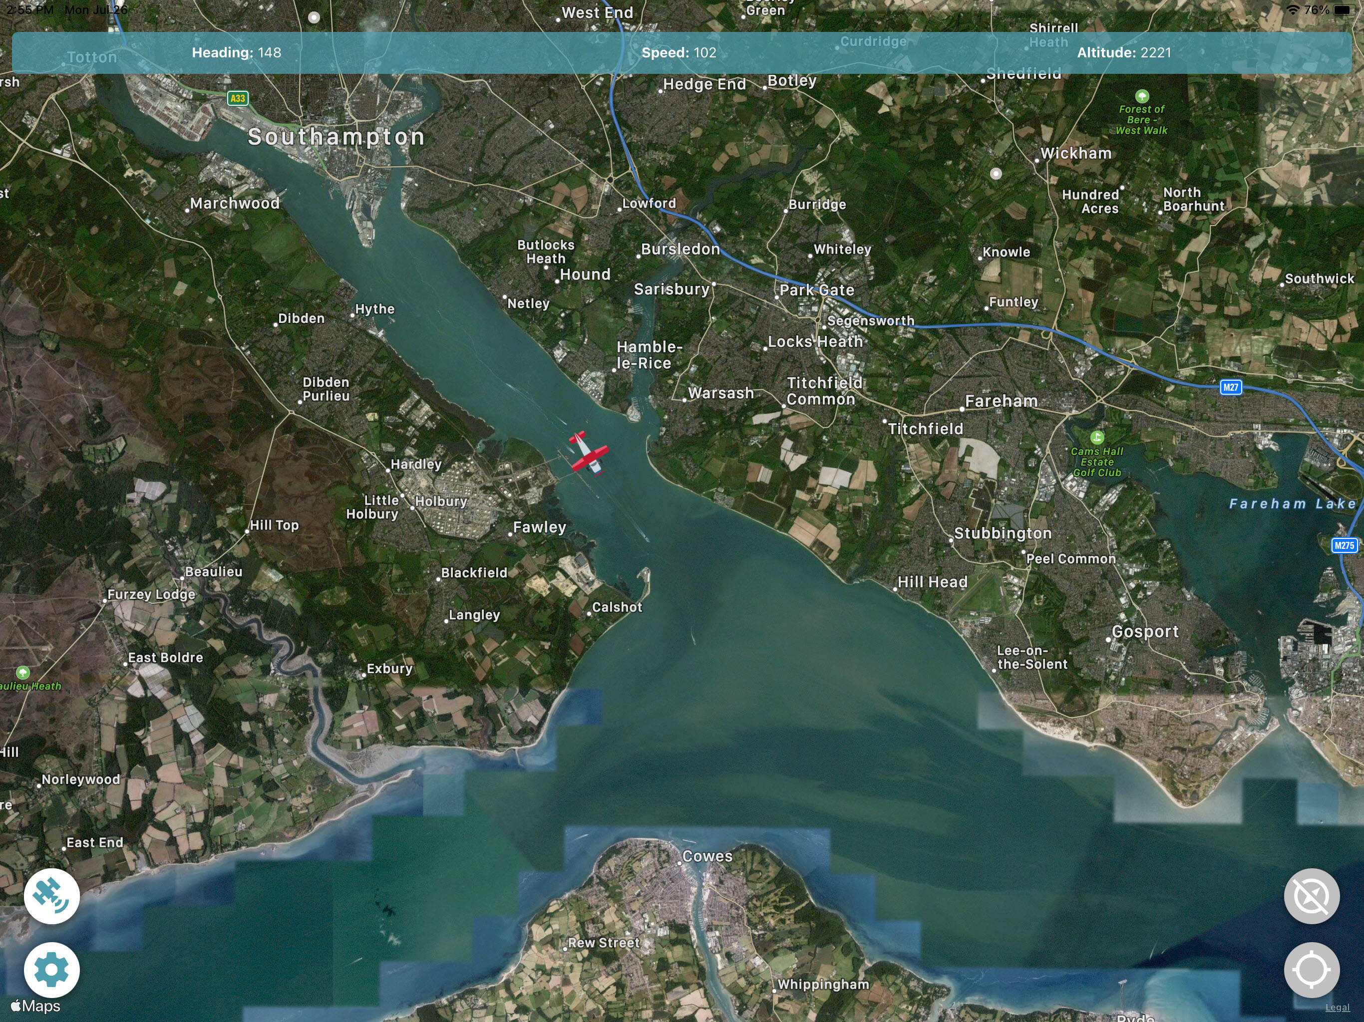Select the Beaulieu label

(214, 571)
